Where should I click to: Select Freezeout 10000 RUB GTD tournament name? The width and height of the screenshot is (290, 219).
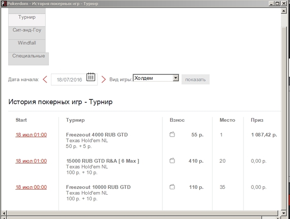(99, 187)
